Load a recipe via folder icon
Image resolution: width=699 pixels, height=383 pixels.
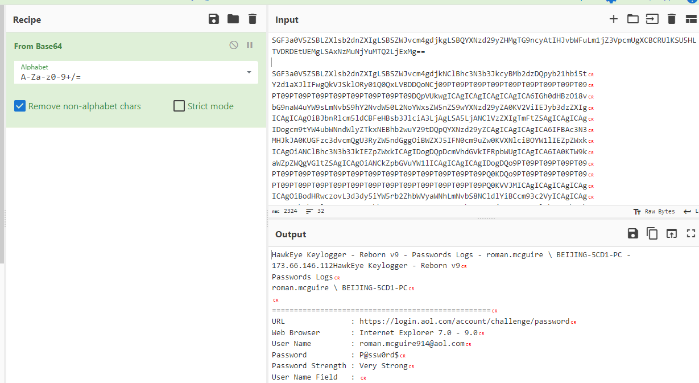233,19
